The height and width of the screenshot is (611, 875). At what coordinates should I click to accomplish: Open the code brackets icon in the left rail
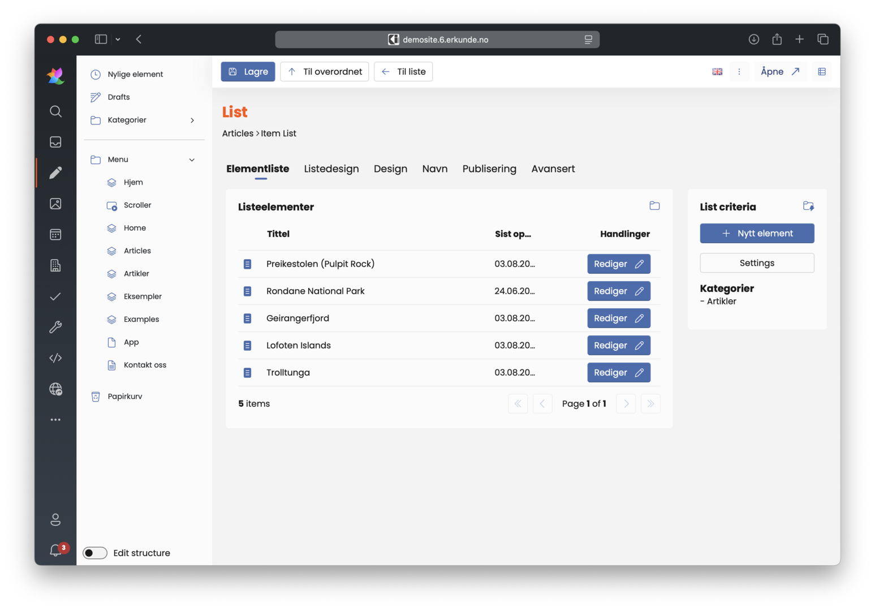55,358
